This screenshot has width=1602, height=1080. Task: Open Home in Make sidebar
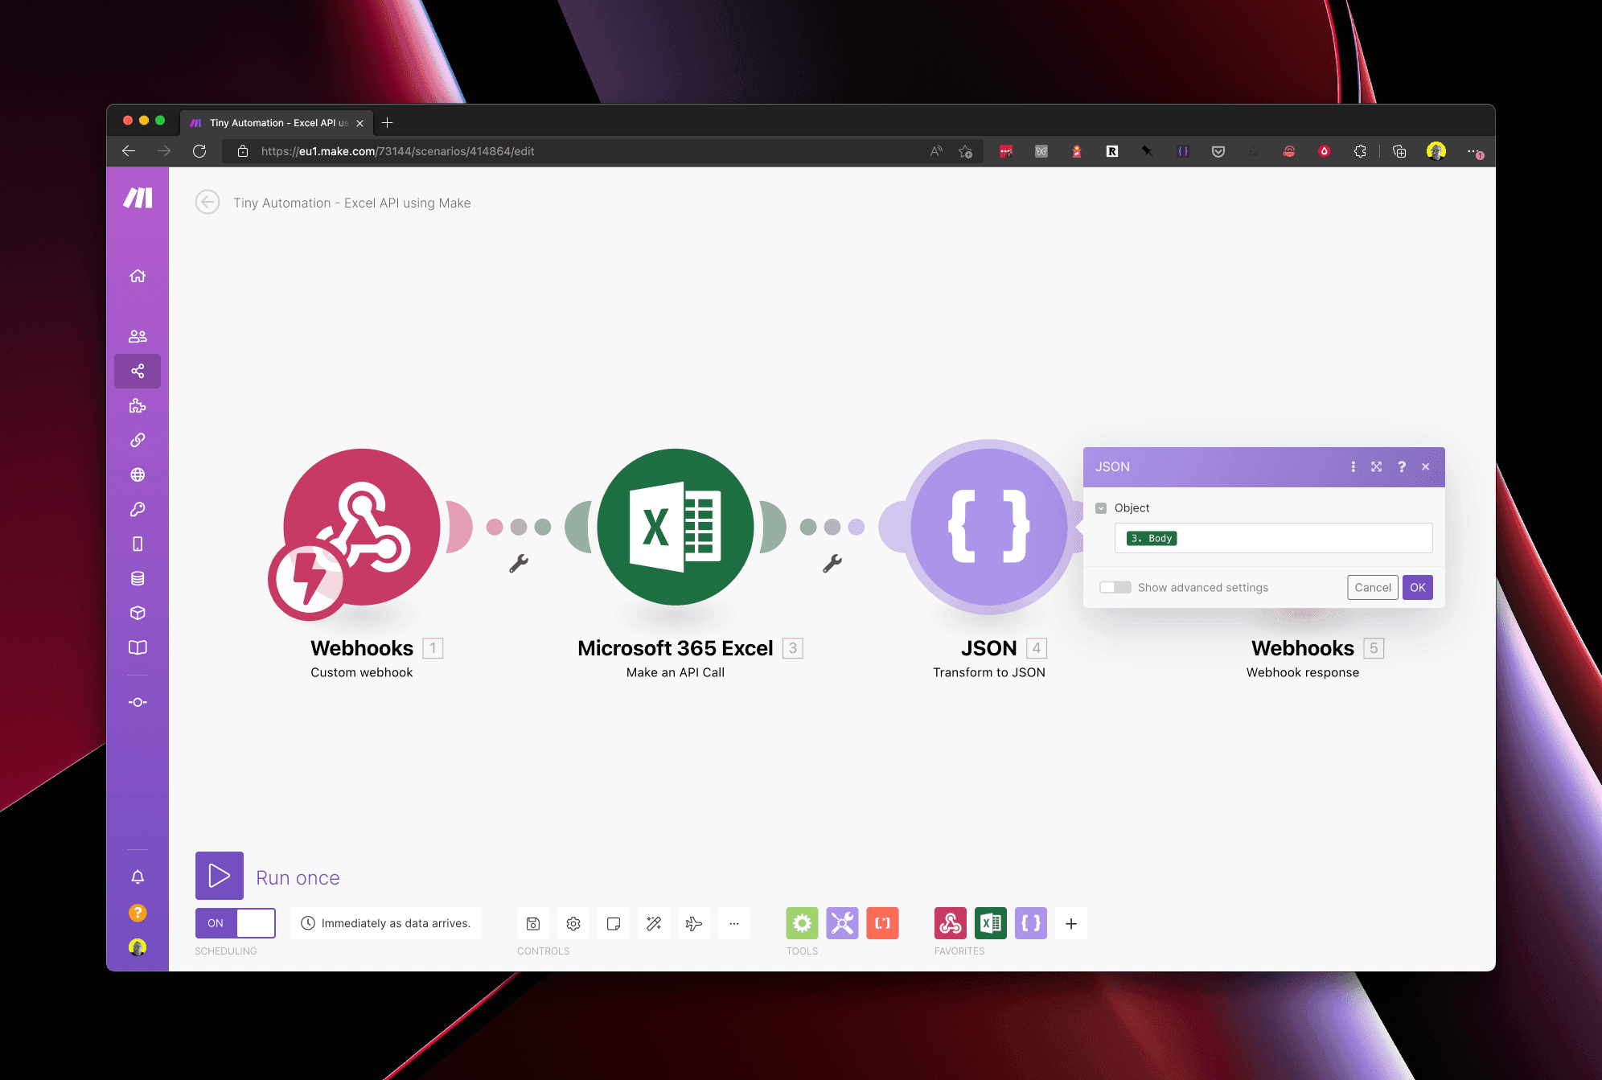click(138, 276)
